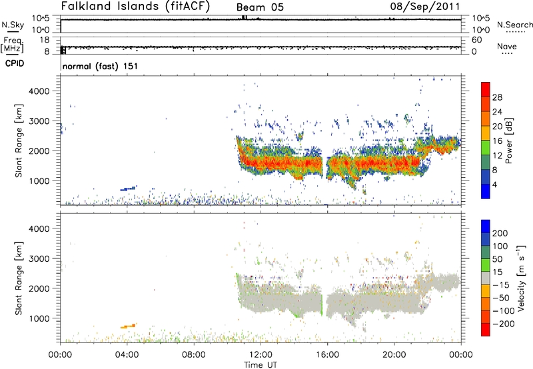The image size is (533, 369).
Task: Click the 'Velocity [m s⁻¹]' colorbar label
Action: point(520,278)
